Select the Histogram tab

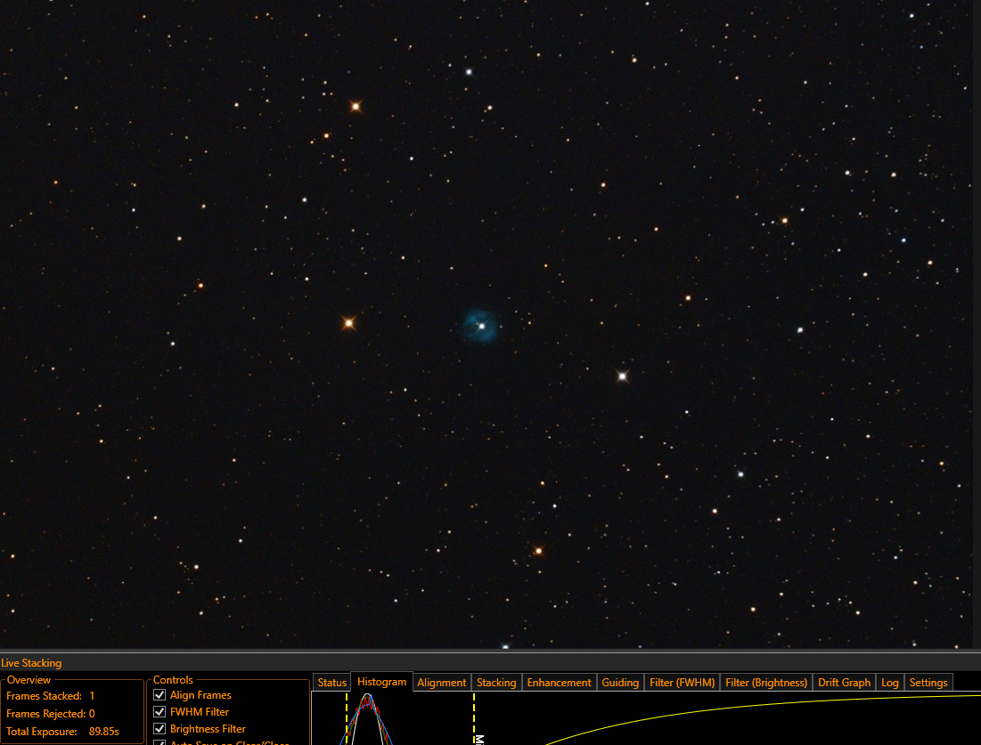pyautogui.click(x=381, y=682)
